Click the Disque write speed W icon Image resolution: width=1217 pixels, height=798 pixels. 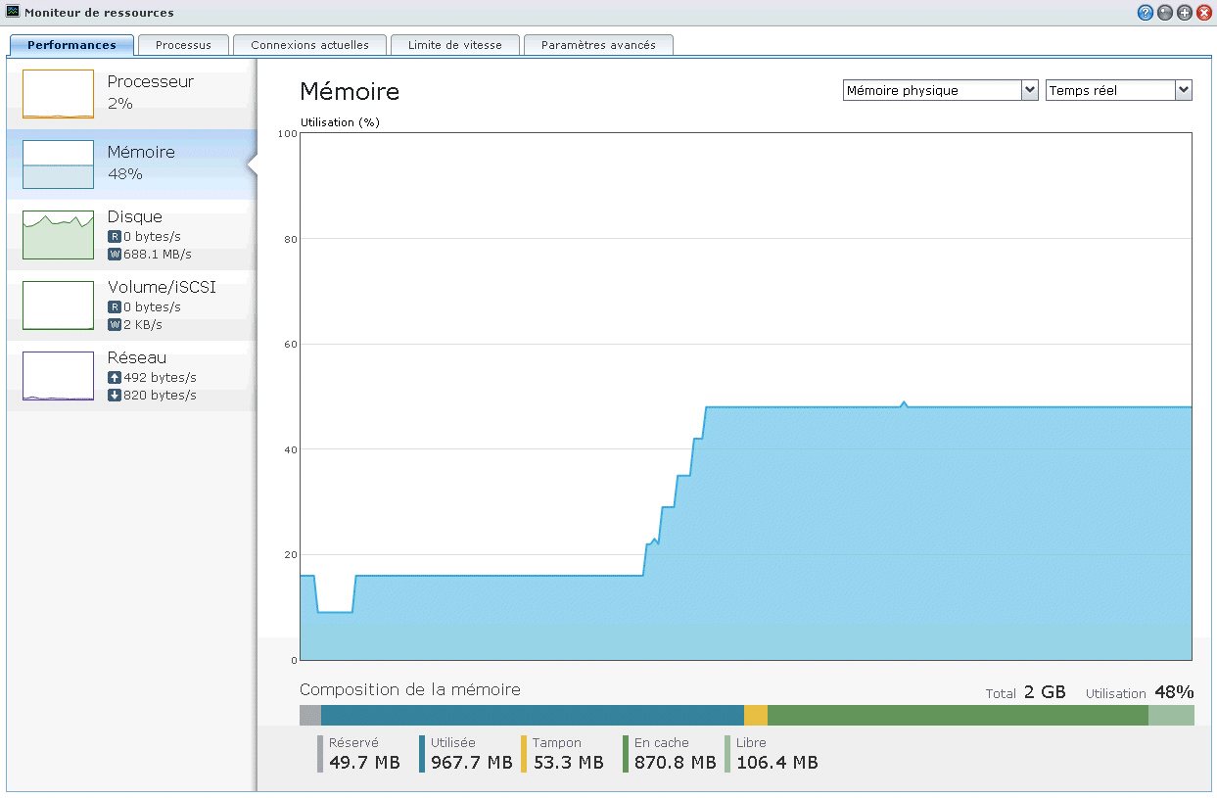pyautogui.click(x=115, y=255)
